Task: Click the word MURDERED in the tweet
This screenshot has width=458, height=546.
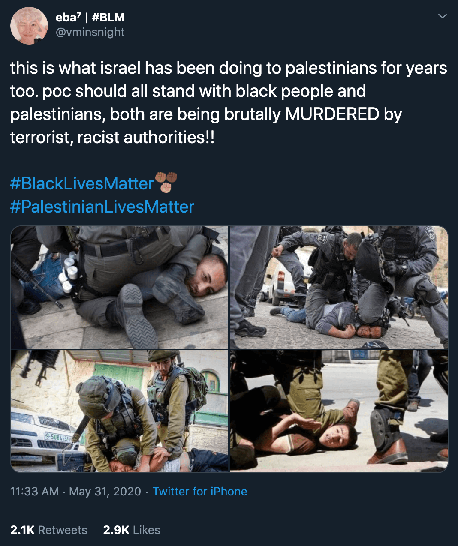Action: 332,114
